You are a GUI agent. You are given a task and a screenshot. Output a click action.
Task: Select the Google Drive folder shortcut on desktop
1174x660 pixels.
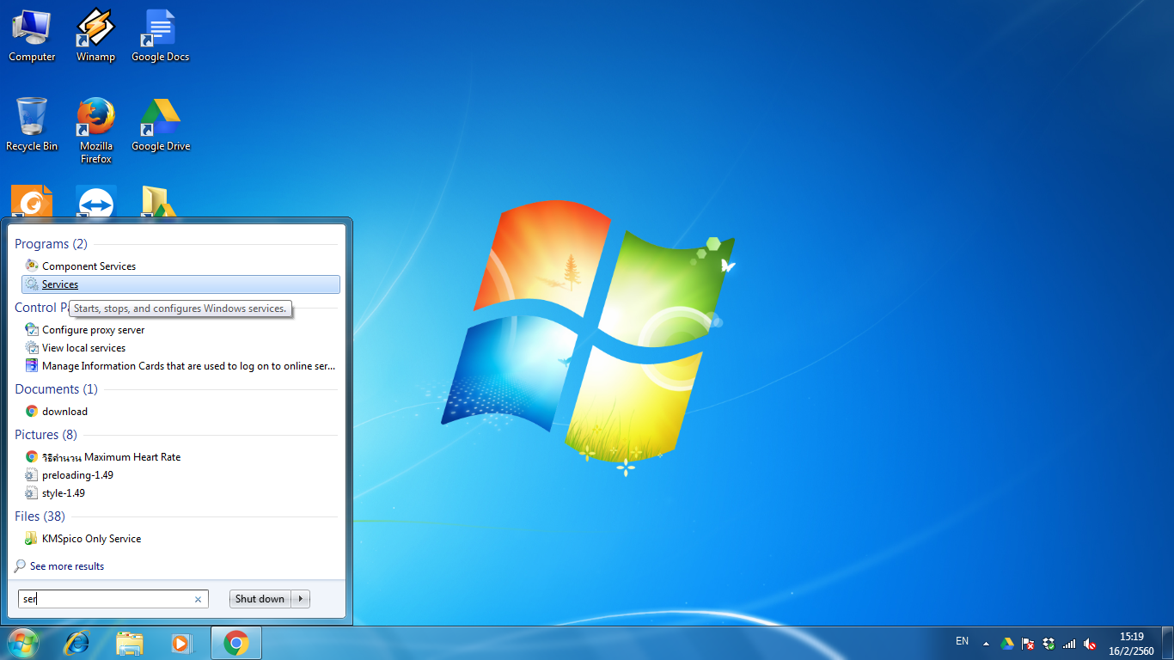[x=160, y=201]
